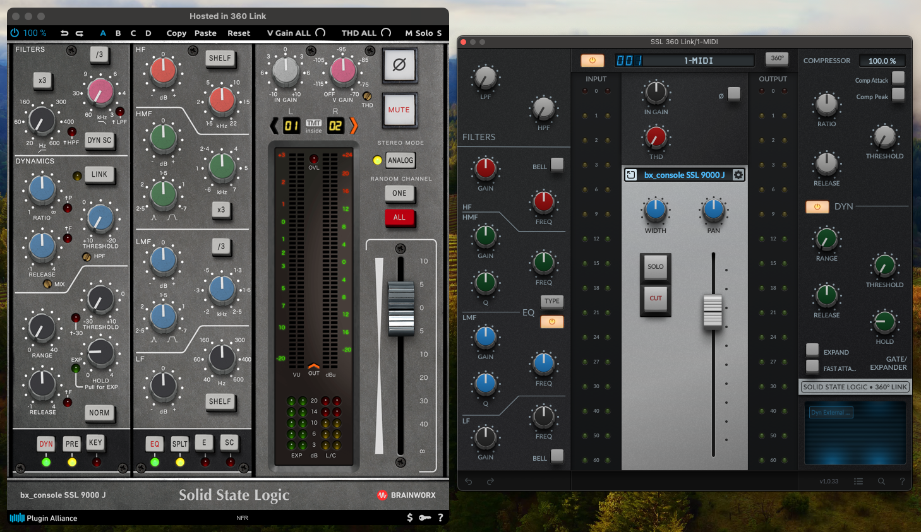Viewport: 921px width, 532px height.
Task: Toggle the DYN section power switch
Action: 817,206
